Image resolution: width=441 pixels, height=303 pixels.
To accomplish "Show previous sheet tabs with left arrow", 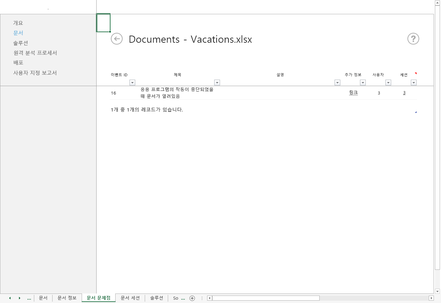I will click(x=10, y=298).
